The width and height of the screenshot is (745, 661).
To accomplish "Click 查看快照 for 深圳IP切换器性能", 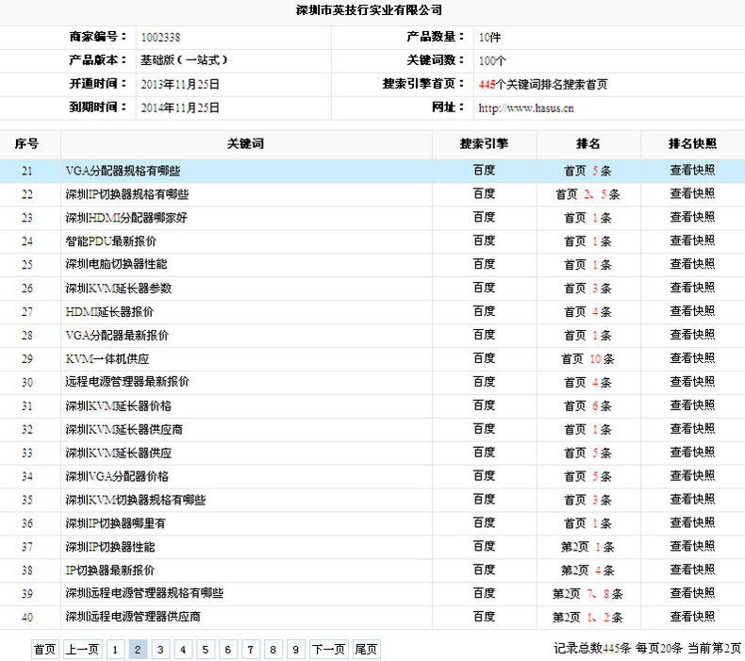I will coord(692,547).
